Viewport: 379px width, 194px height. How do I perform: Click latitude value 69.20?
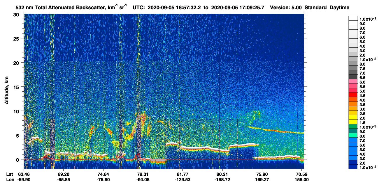tap(64, 174)
